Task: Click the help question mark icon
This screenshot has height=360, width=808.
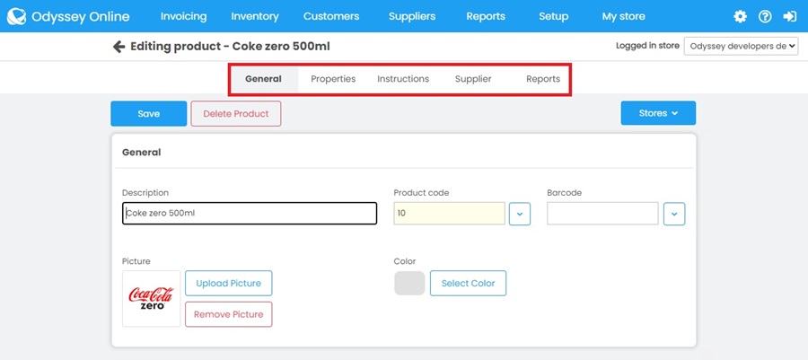Action: [x=765, y=16]
